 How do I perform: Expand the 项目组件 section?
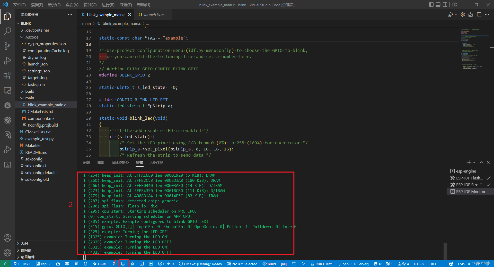click(x=46, y=257)
